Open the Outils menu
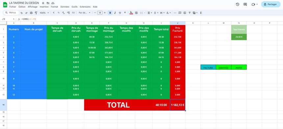This screenshot has height=129, width=283. pyautogui.click(x=75, y=7)
